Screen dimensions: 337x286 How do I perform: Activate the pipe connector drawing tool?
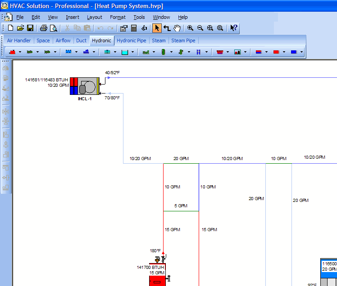(167, 28)
